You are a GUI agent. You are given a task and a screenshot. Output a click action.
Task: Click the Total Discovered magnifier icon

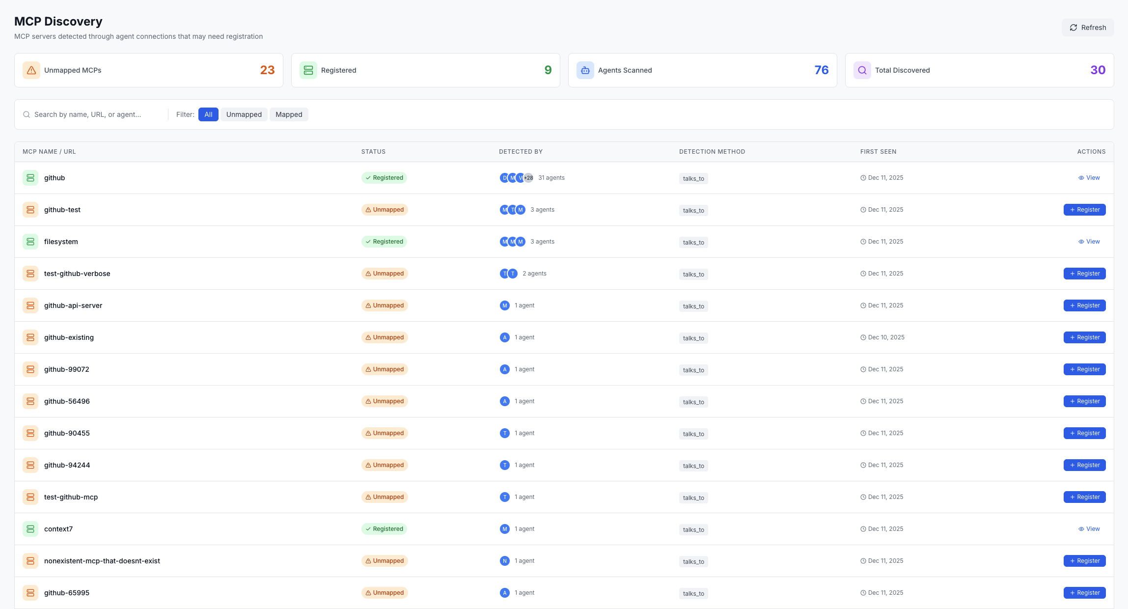coord(862,70)
